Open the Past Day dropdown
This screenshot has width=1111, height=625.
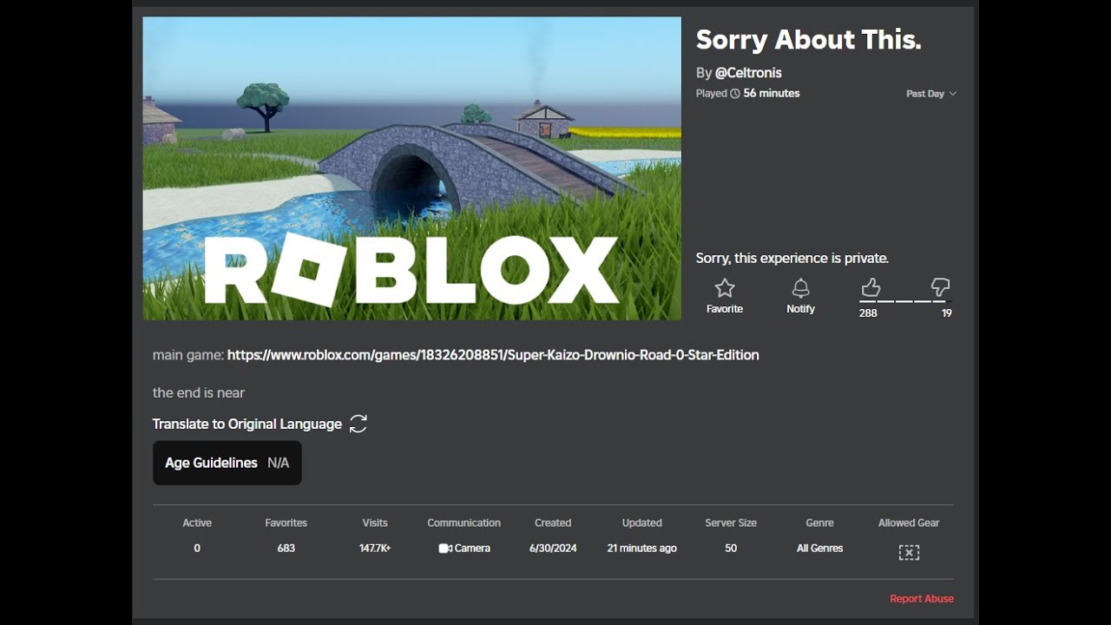coord(930,94)
